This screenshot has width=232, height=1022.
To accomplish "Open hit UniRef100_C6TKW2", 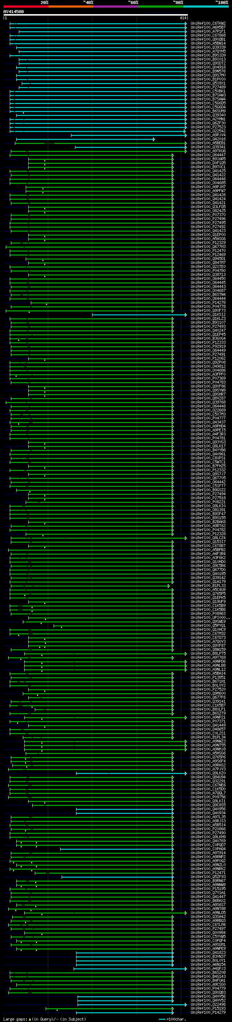I will coord(208,24).
